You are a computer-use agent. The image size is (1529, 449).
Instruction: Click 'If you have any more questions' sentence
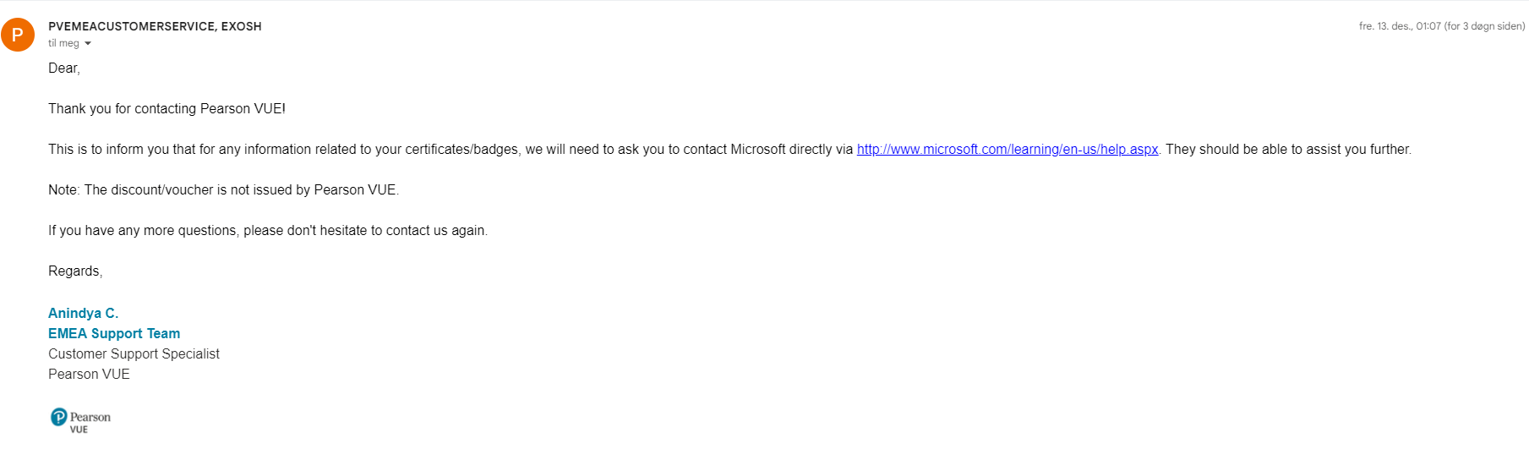[x=268, y=231]
